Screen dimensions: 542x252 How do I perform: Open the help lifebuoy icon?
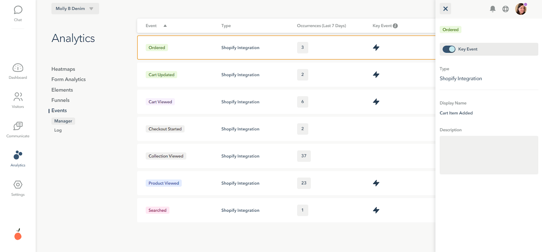click(505, 9)
